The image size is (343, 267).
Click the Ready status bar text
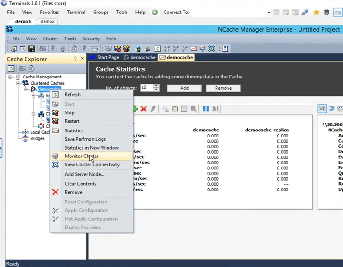pos(13,264)
